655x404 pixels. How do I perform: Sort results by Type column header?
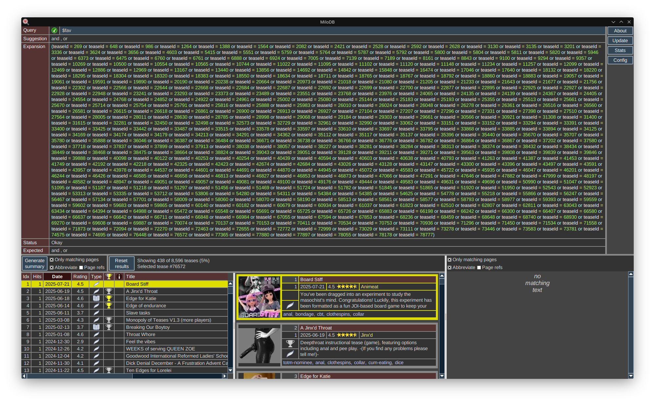click(x=96, y=277)
